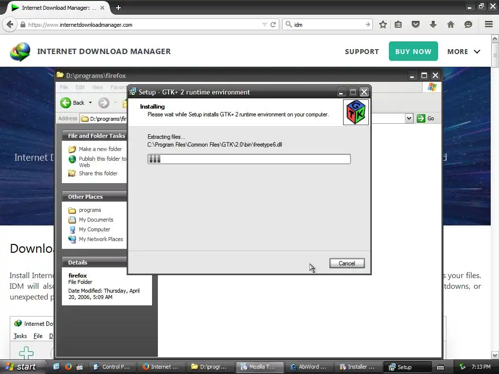Click the BUY NOW button
Viewport: 499px width, 374px height.
point(413,51)
